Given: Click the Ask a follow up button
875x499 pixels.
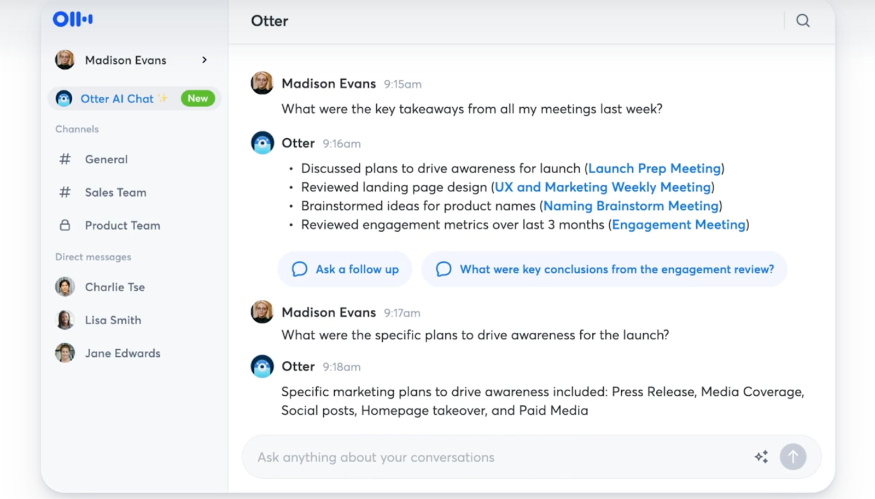Looking at the screenshot, I should pos(345,269).
